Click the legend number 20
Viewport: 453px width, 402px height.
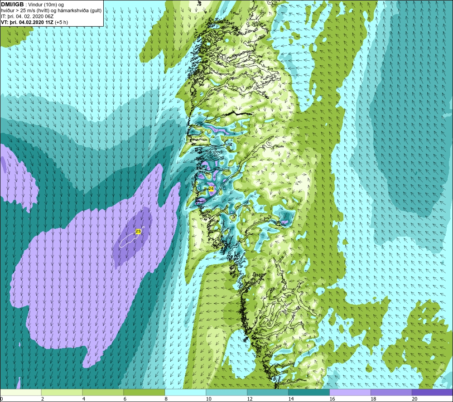pos(414,399)
